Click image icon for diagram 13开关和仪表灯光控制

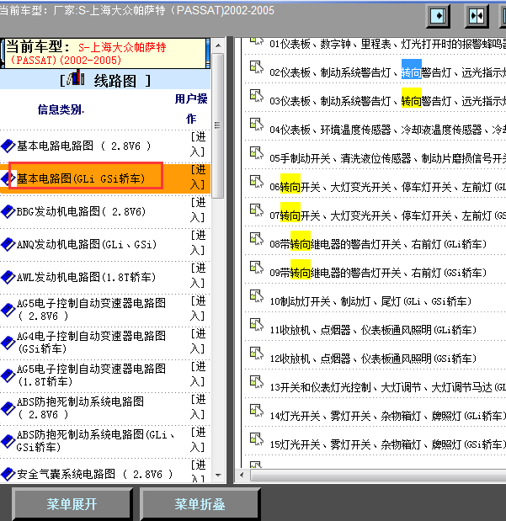tap(257, 381)
